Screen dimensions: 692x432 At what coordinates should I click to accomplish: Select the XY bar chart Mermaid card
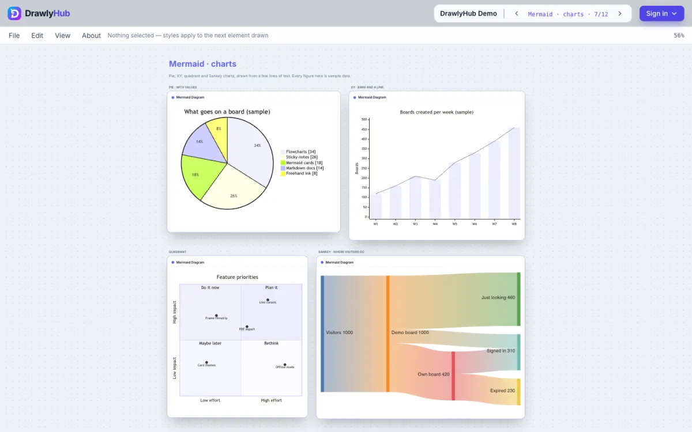click(437, 165)
